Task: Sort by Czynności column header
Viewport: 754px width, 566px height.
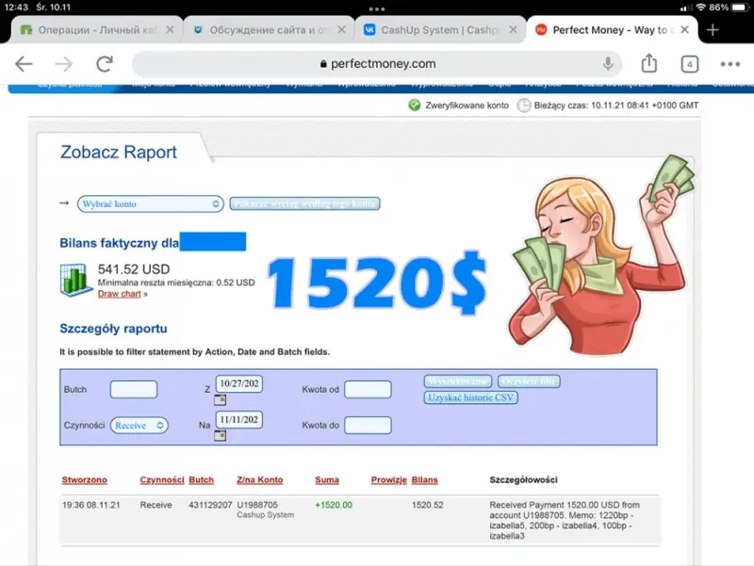Action: [162, 479]
